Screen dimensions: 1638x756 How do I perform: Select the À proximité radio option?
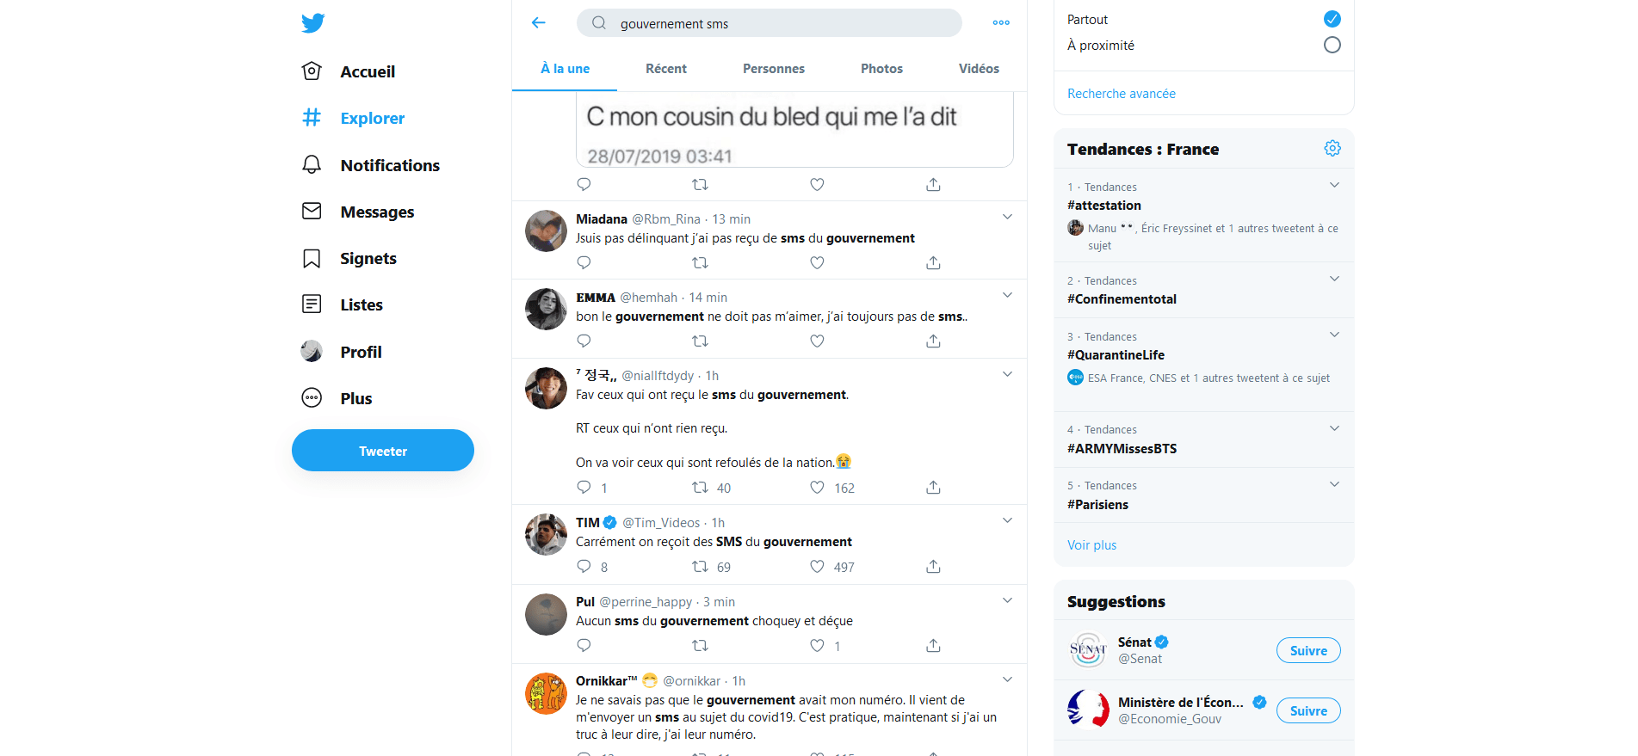tap(1332, 45)
